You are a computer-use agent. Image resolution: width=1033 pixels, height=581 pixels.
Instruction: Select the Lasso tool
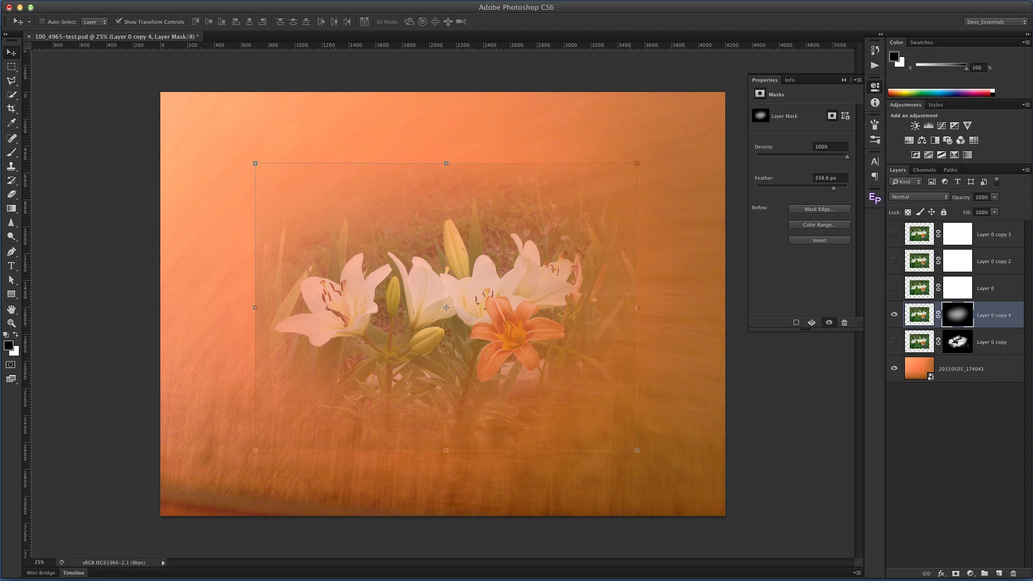click(11, 81)
